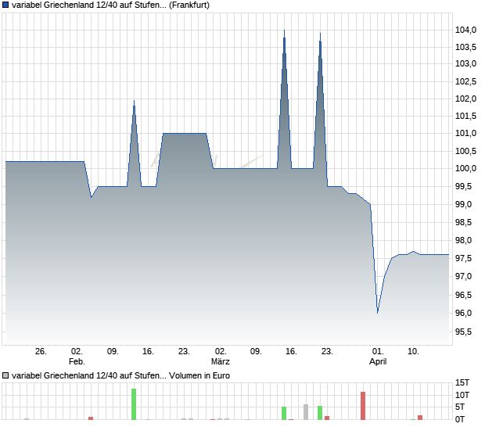Viewport: 485px width, 427px height.
Task: Click the 102,0 price spike peak in February
Action: click(134, 100)
